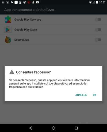Tap the red play notification icon
This screenshot has width=107, height=132.
tap(29, 2)
